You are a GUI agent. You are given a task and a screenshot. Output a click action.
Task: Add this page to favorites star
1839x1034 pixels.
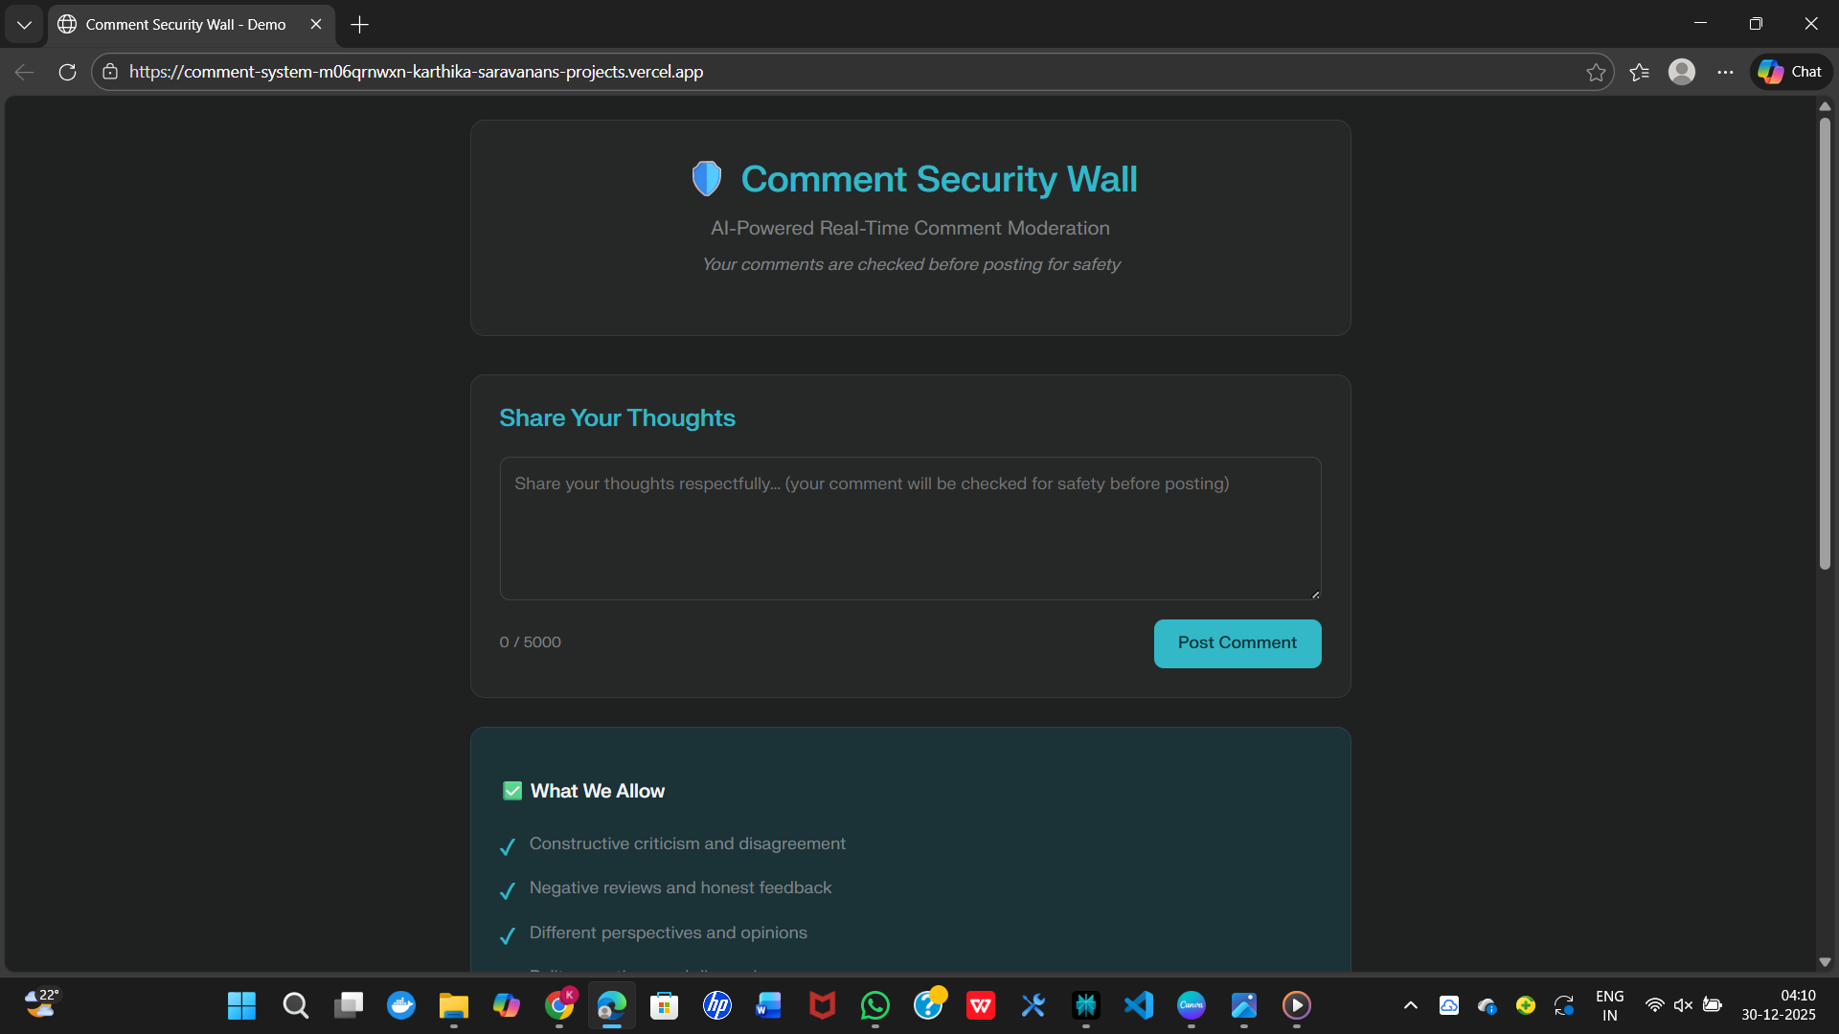(x=1595, y=72)
